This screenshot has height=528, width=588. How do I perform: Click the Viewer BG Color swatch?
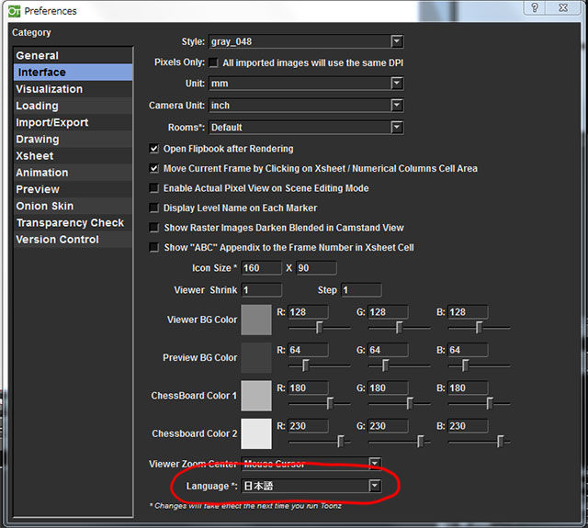tap(256, 320)
